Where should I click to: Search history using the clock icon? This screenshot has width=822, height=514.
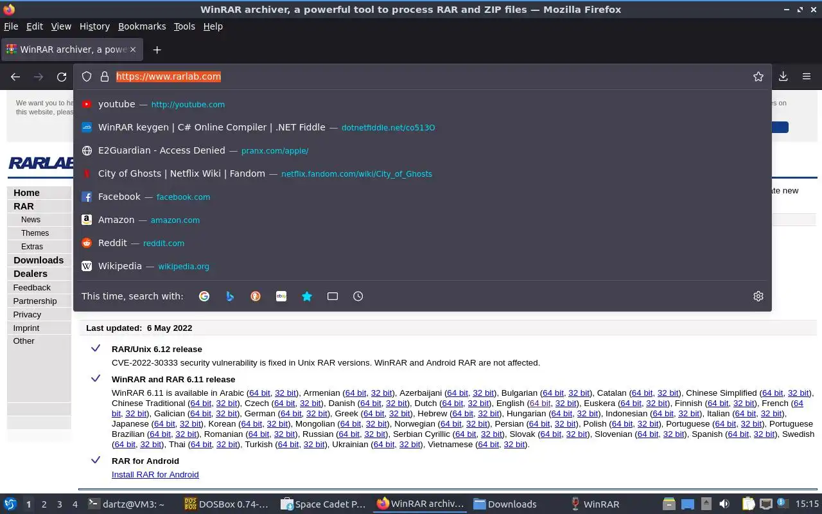(358, 296)
